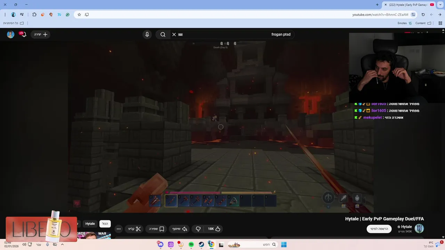This screenshot has width=445, height=250.
Task: Click the URL youtube.com/watch address
Action: [x=380, y=15]
